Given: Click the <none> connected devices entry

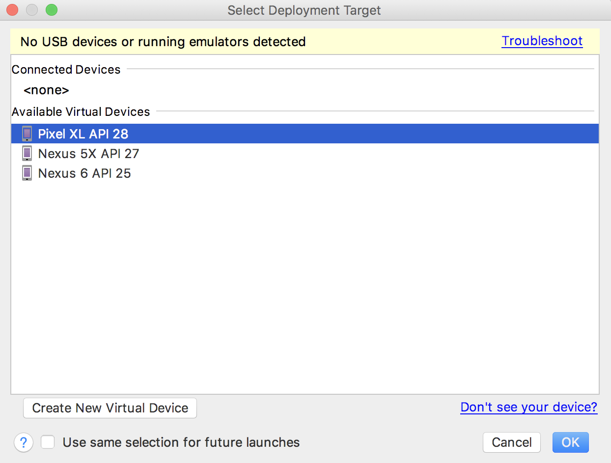Looking at the screenshot, I should click(46, 90).
